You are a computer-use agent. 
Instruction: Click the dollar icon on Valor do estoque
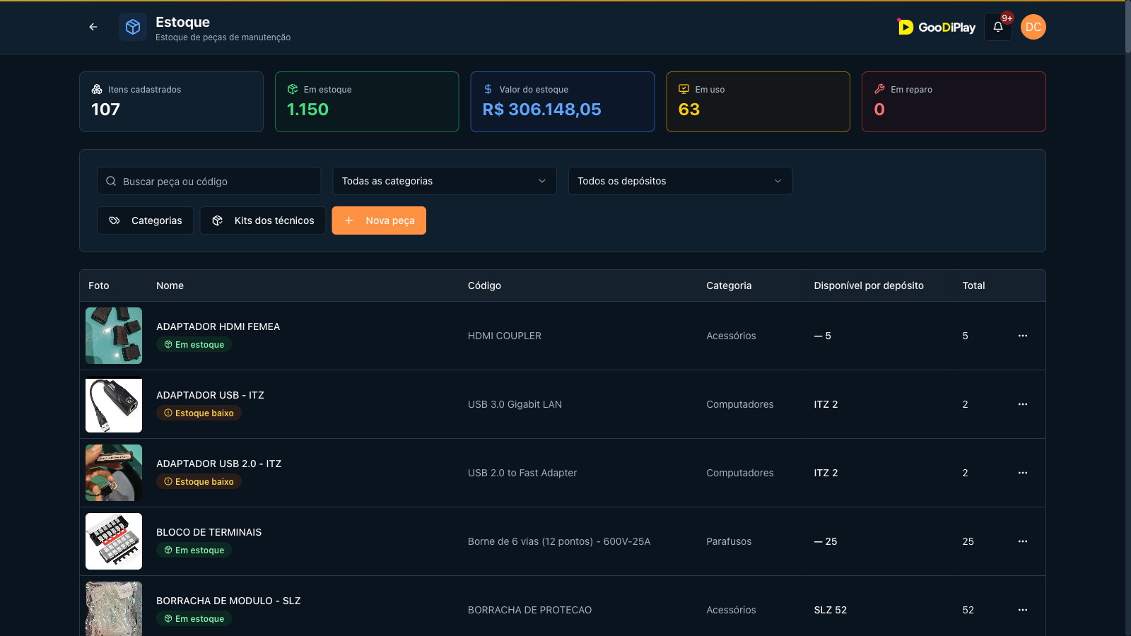tap(488, 89)
